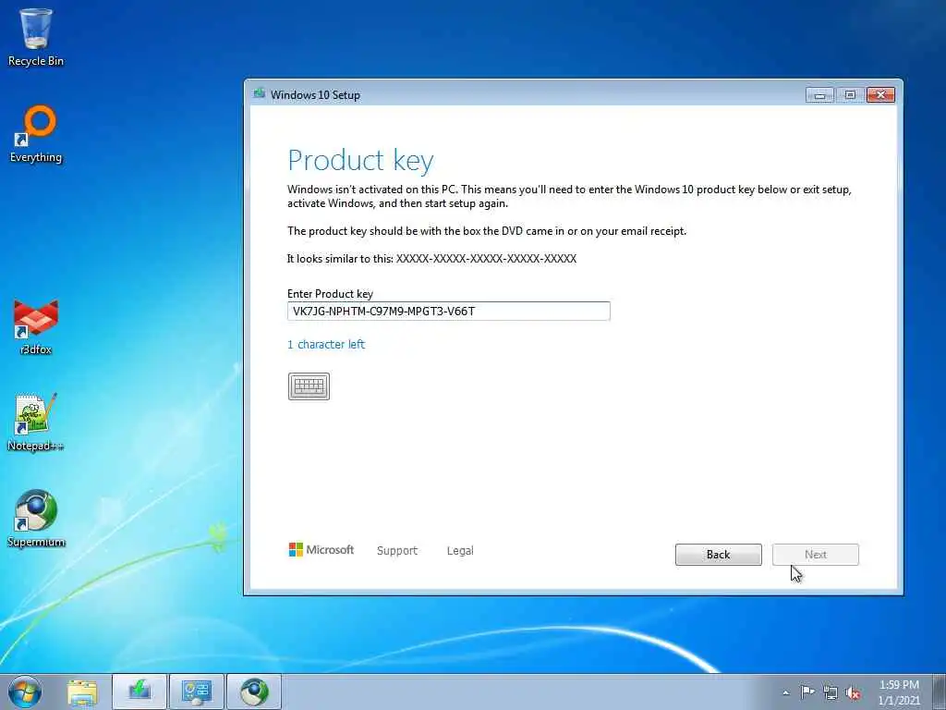Open the Action Center flag icon
This screenshot has height=710, width=946.
807,692
